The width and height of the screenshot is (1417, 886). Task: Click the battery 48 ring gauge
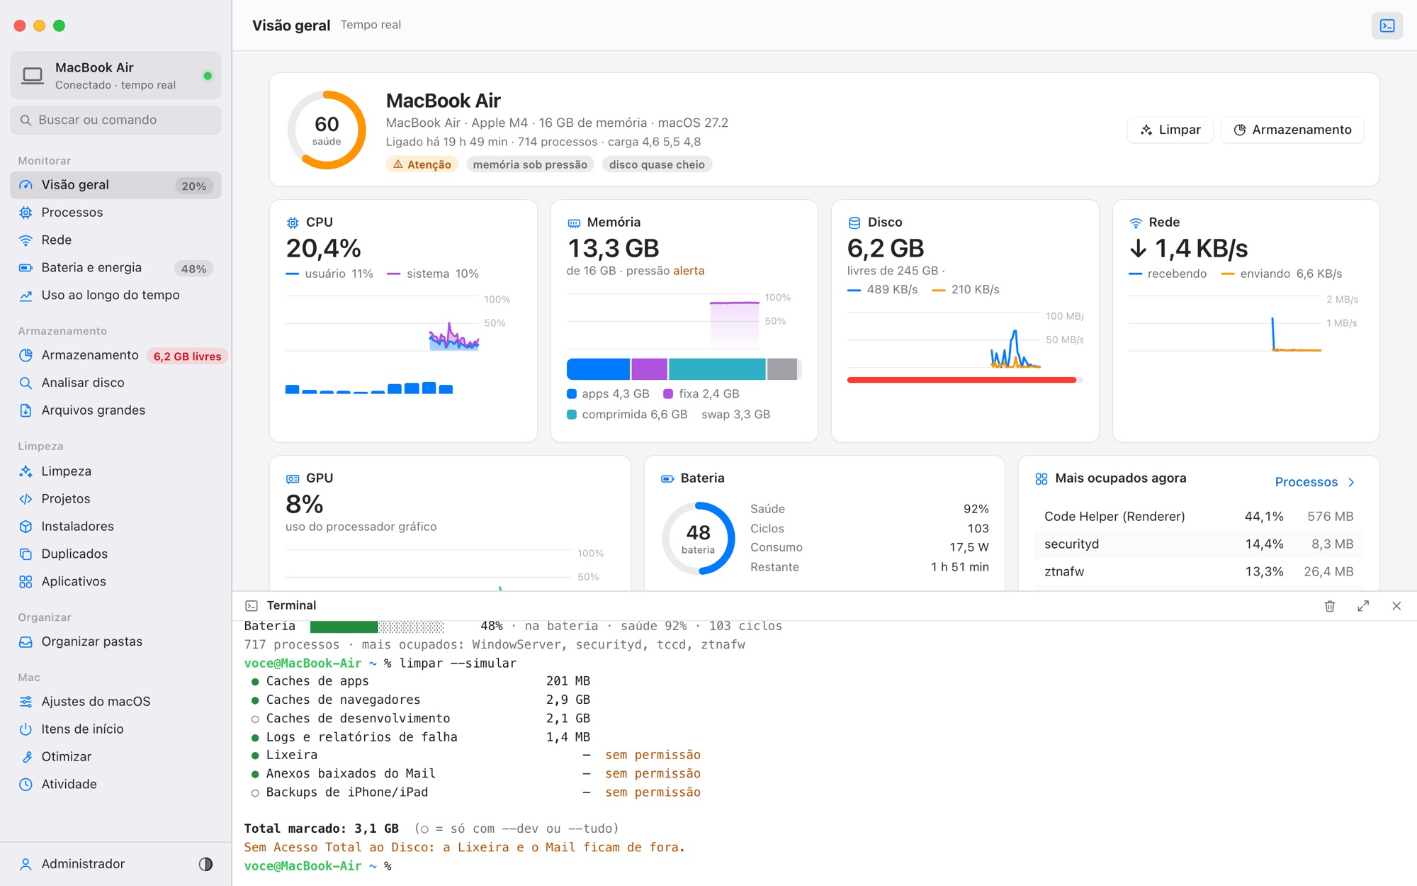698,539
